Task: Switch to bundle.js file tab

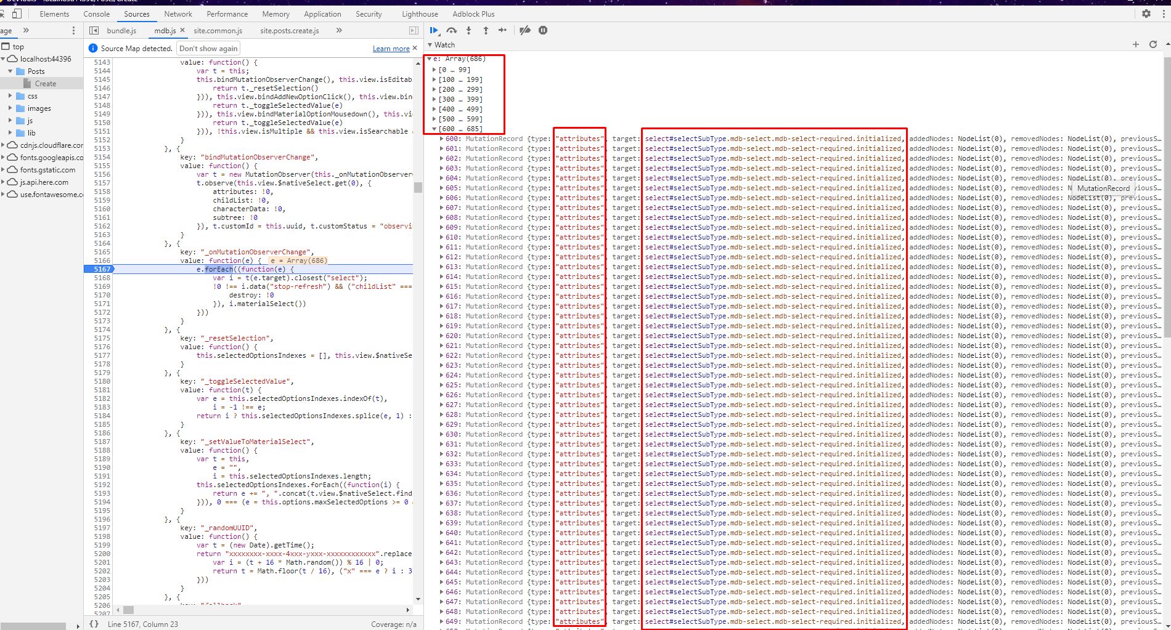Action: 121,30
